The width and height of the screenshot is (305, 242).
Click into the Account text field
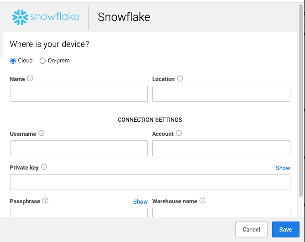[x=221, y=149]
